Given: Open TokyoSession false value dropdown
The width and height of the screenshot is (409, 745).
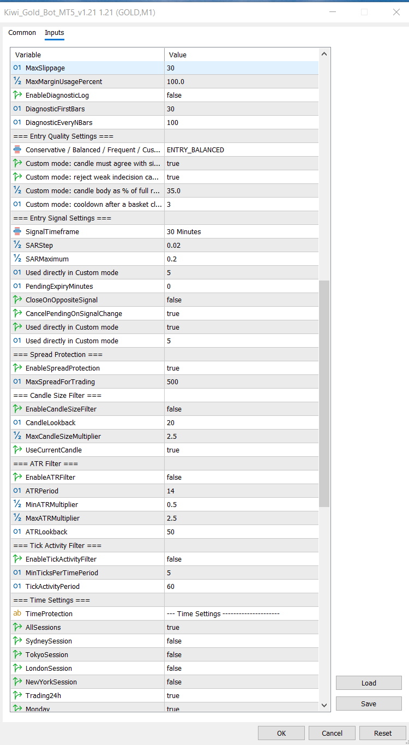Looking at the screenshot, I should (242, 654).
